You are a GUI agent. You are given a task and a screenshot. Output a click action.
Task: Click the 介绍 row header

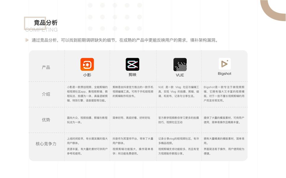(x=46, y=94)
